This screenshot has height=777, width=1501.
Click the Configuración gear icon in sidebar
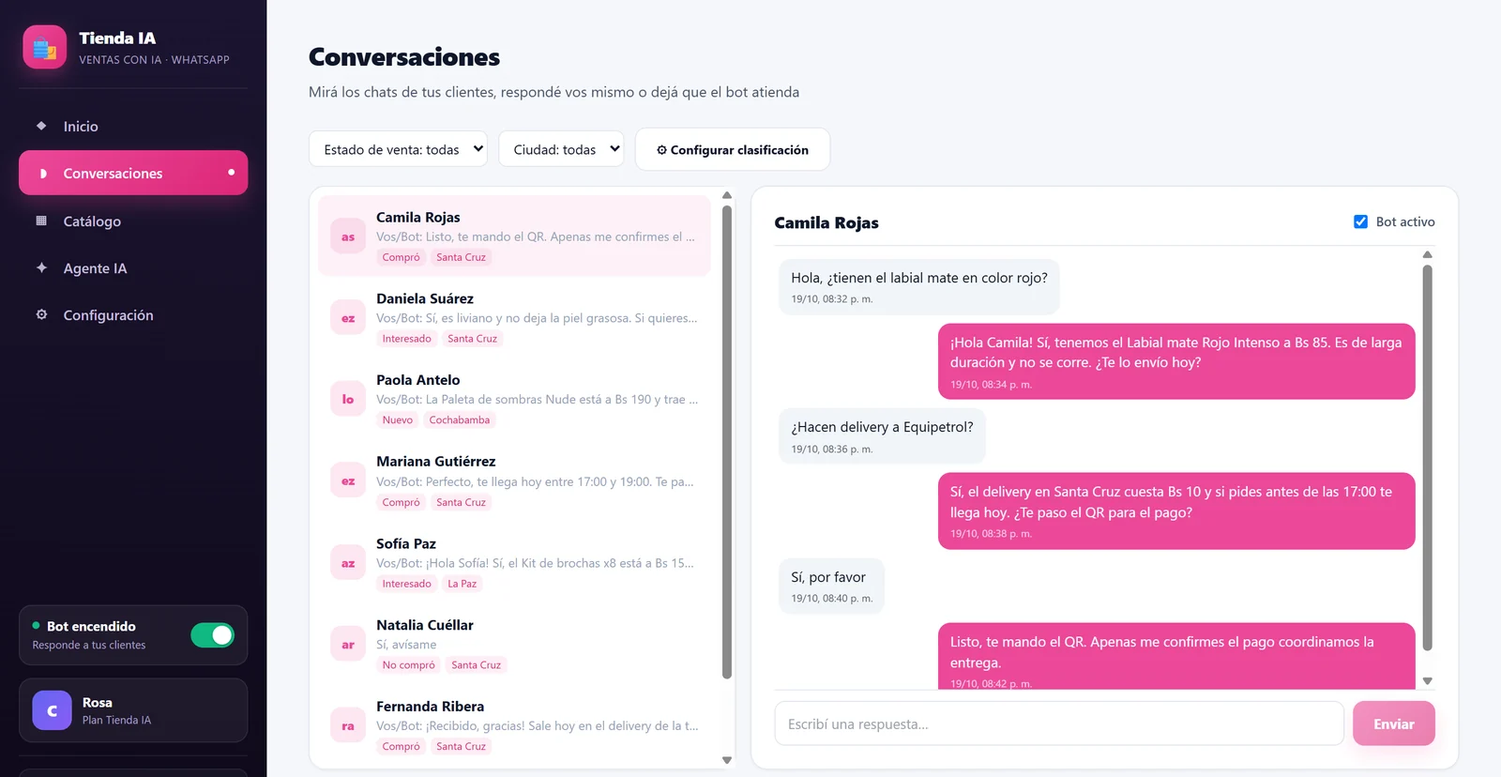click(41, 314)
